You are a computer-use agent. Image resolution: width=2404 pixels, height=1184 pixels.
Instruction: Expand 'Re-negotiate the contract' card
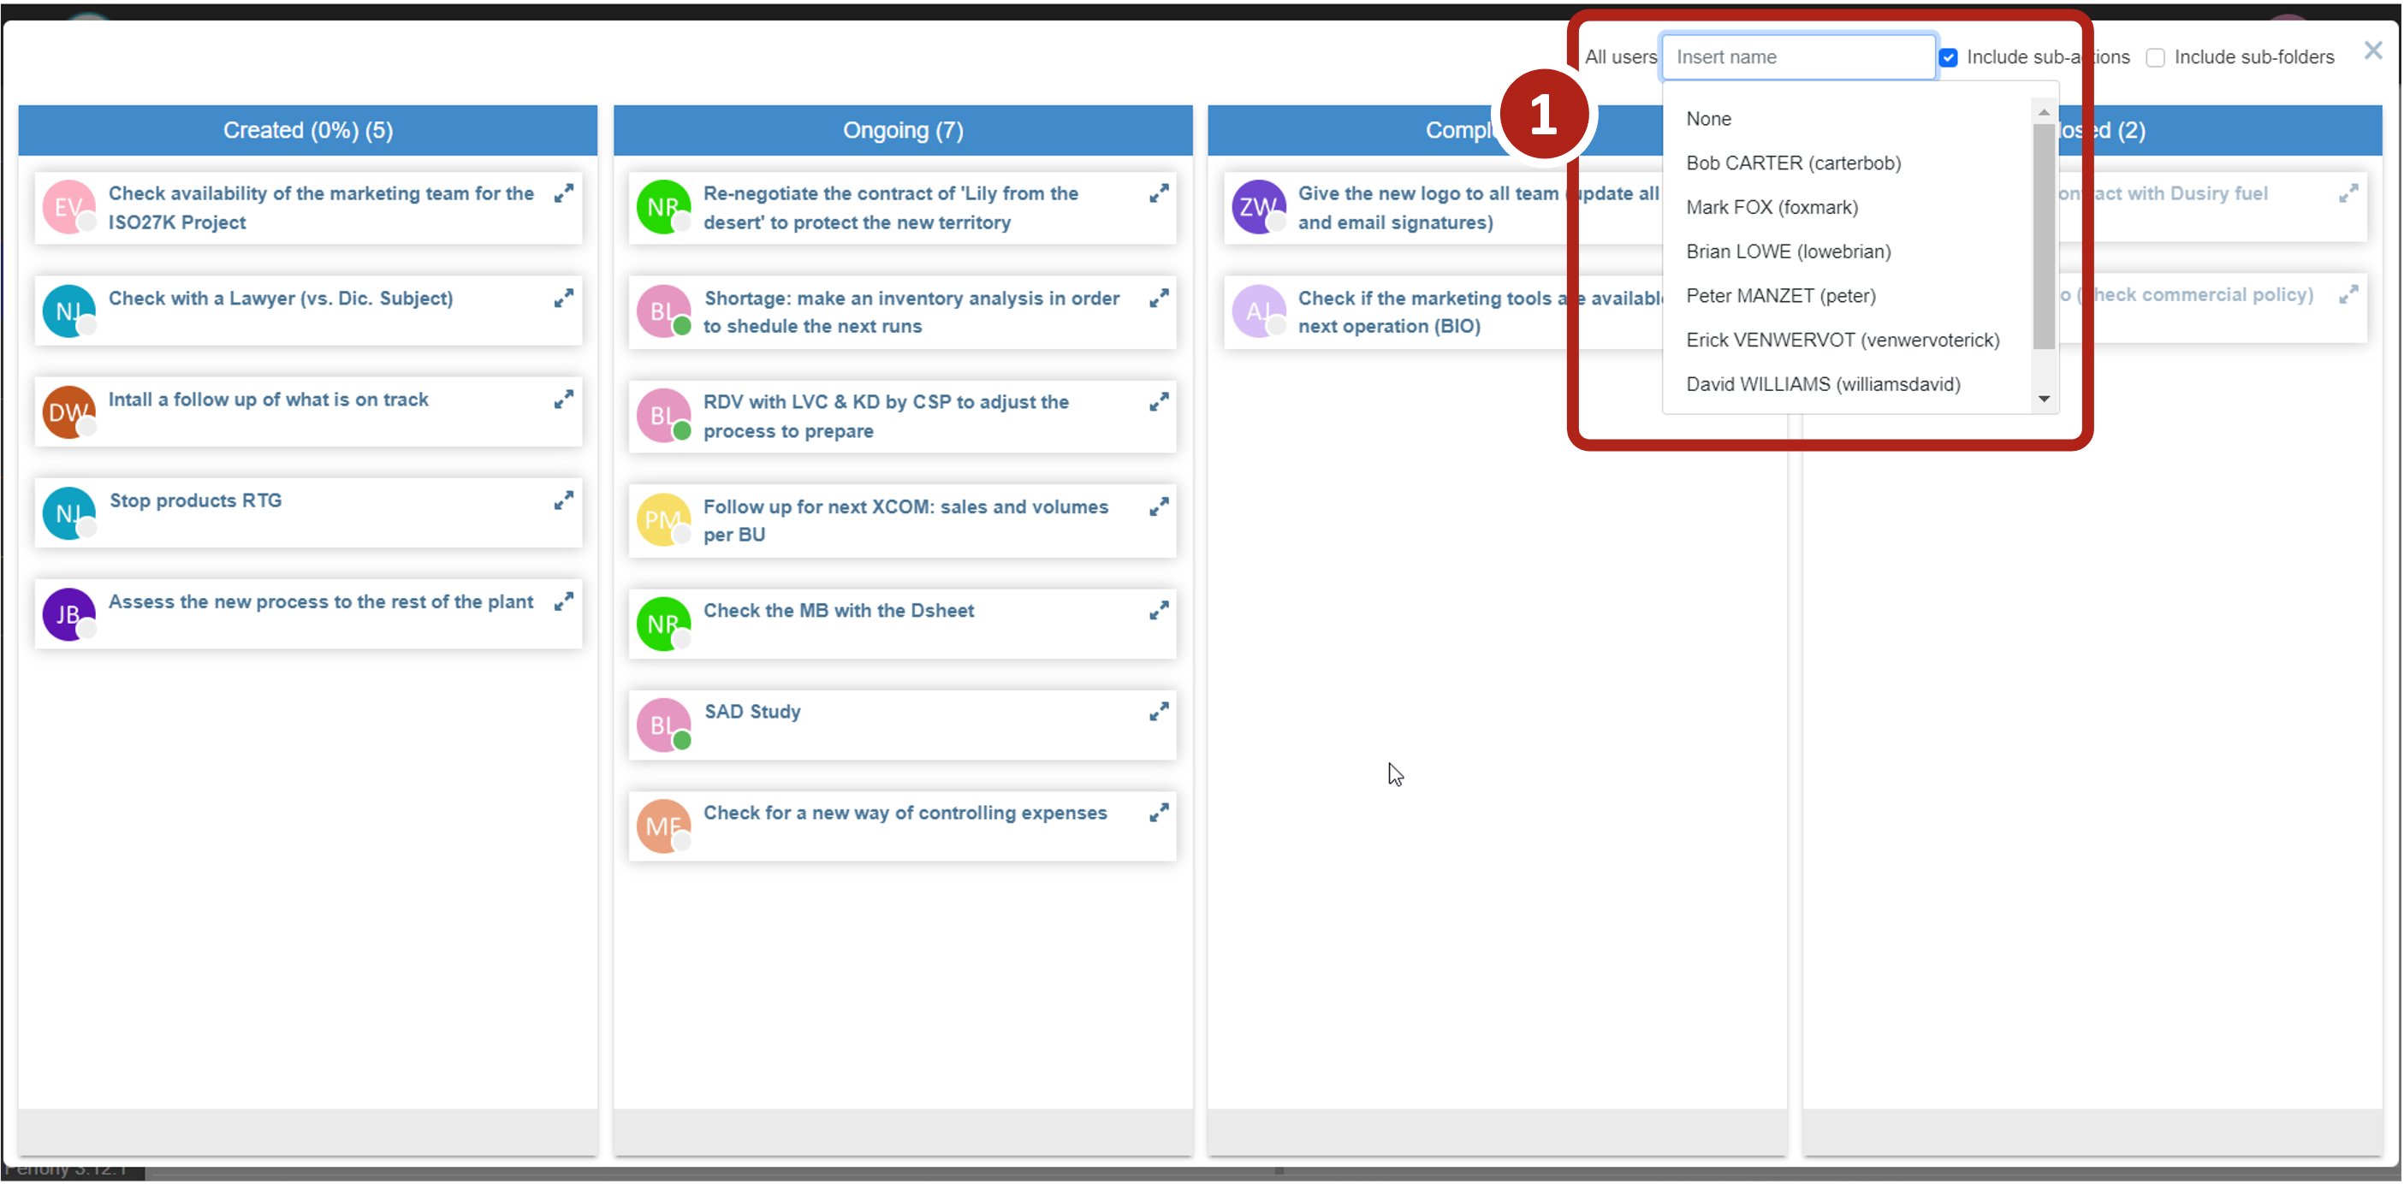[x=1158, y=194]
